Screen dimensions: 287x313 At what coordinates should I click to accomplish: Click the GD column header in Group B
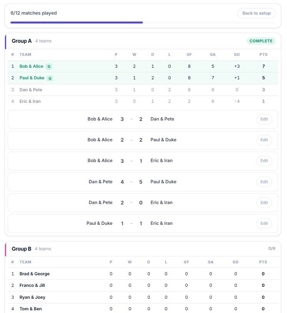[236, 262]
